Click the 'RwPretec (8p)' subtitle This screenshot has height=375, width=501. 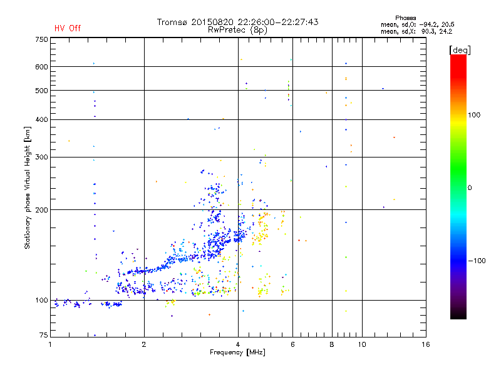tap(237, 30)
